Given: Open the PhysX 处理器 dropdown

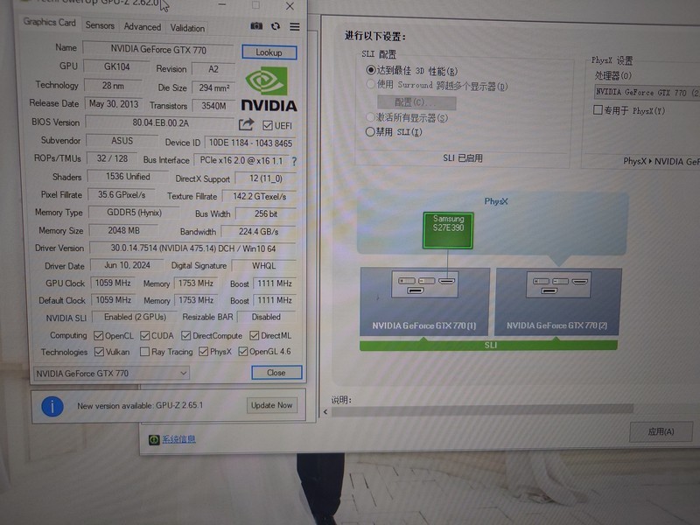Looking at the screenshot, I should point(647,93).
